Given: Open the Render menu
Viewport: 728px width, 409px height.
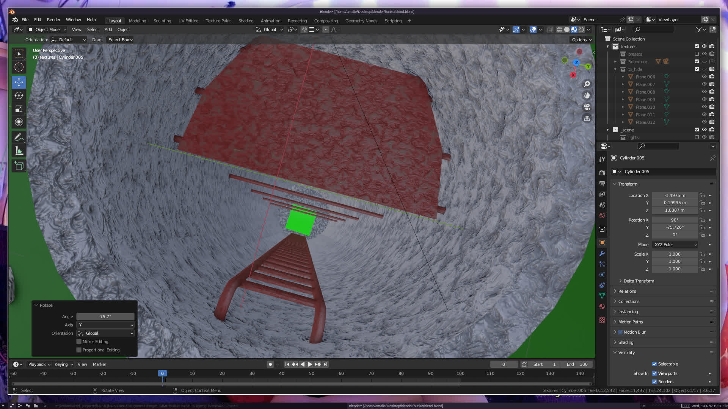Looking at the screenshot, I should pos(53,20).
